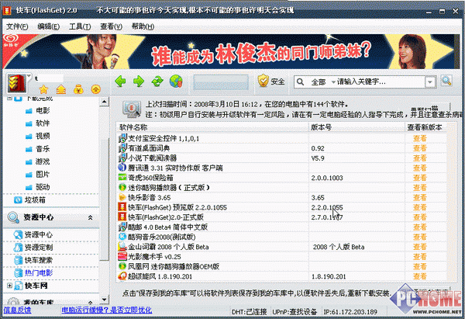Open the keyword history dropdown arrow
This screenshot has width=465, height=319.
pos(430,82)
